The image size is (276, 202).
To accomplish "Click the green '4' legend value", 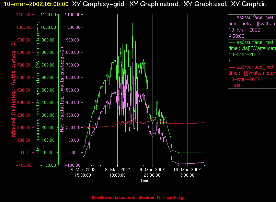I will click(230, 61).
